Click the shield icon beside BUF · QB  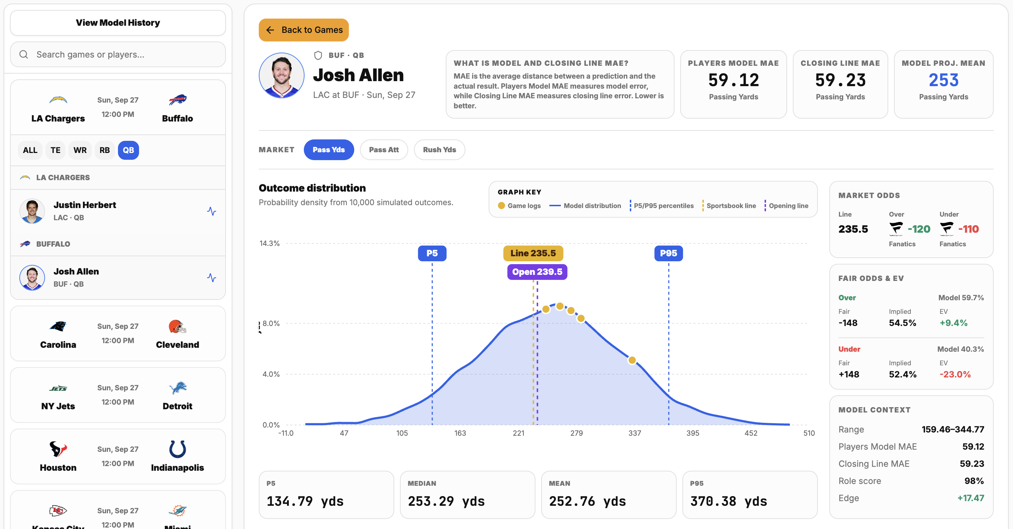point(318,55)
